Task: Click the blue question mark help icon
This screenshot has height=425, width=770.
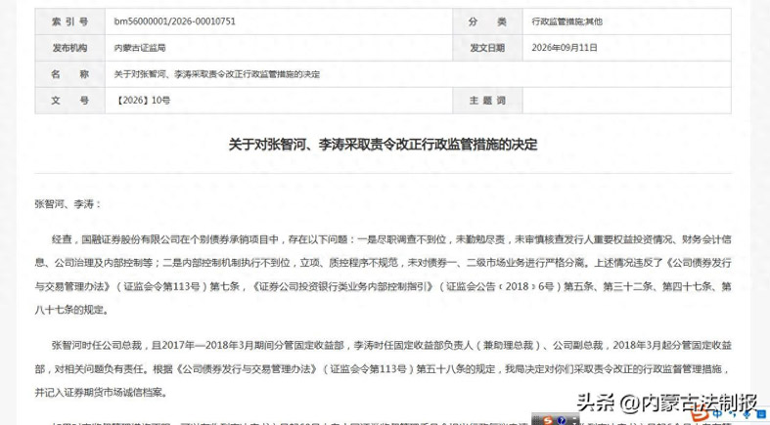Action: [x=562, y=420]
